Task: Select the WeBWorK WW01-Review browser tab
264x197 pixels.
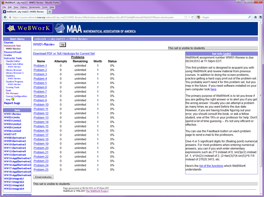Action: click(x=25, y=11)
